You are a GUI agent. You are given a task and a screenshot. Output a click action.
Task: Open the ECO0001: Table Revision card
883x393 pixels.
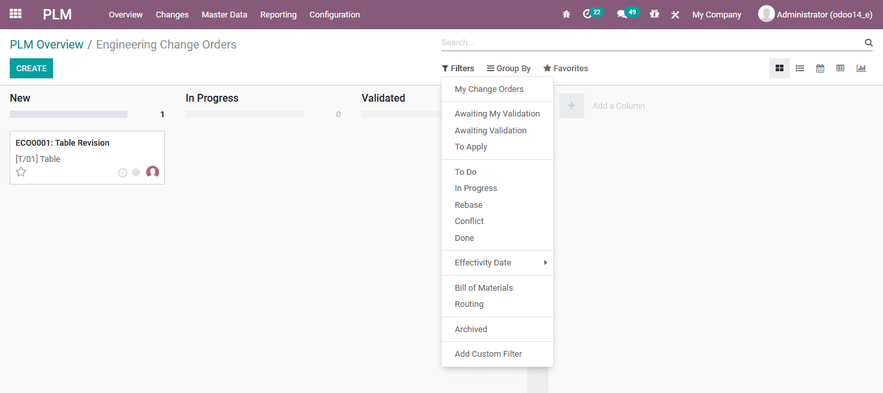(x=87, y=157)
